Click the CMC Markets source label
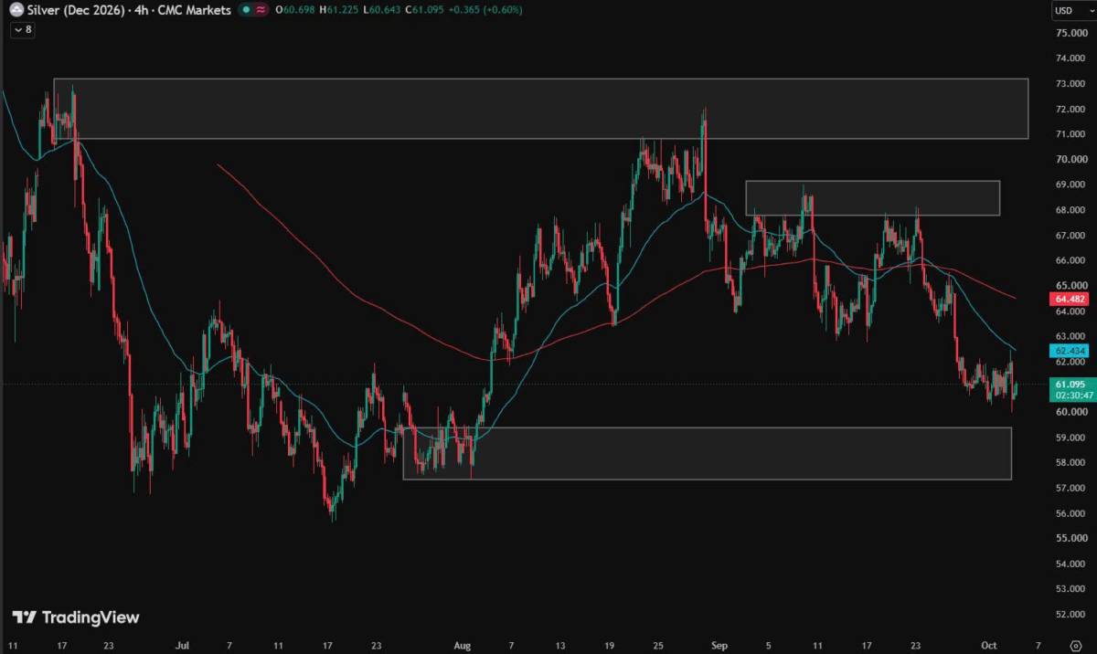The height and width of the screenshot is (654, 1097). [x=196, y=10]
